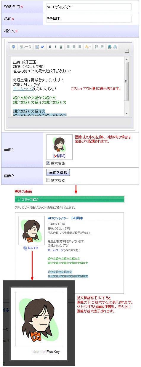
Task: Click the 名前 input field
Action: coord(89,19)
